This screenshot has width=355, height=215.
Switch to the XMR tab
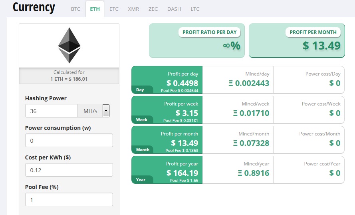coord(133,9)
